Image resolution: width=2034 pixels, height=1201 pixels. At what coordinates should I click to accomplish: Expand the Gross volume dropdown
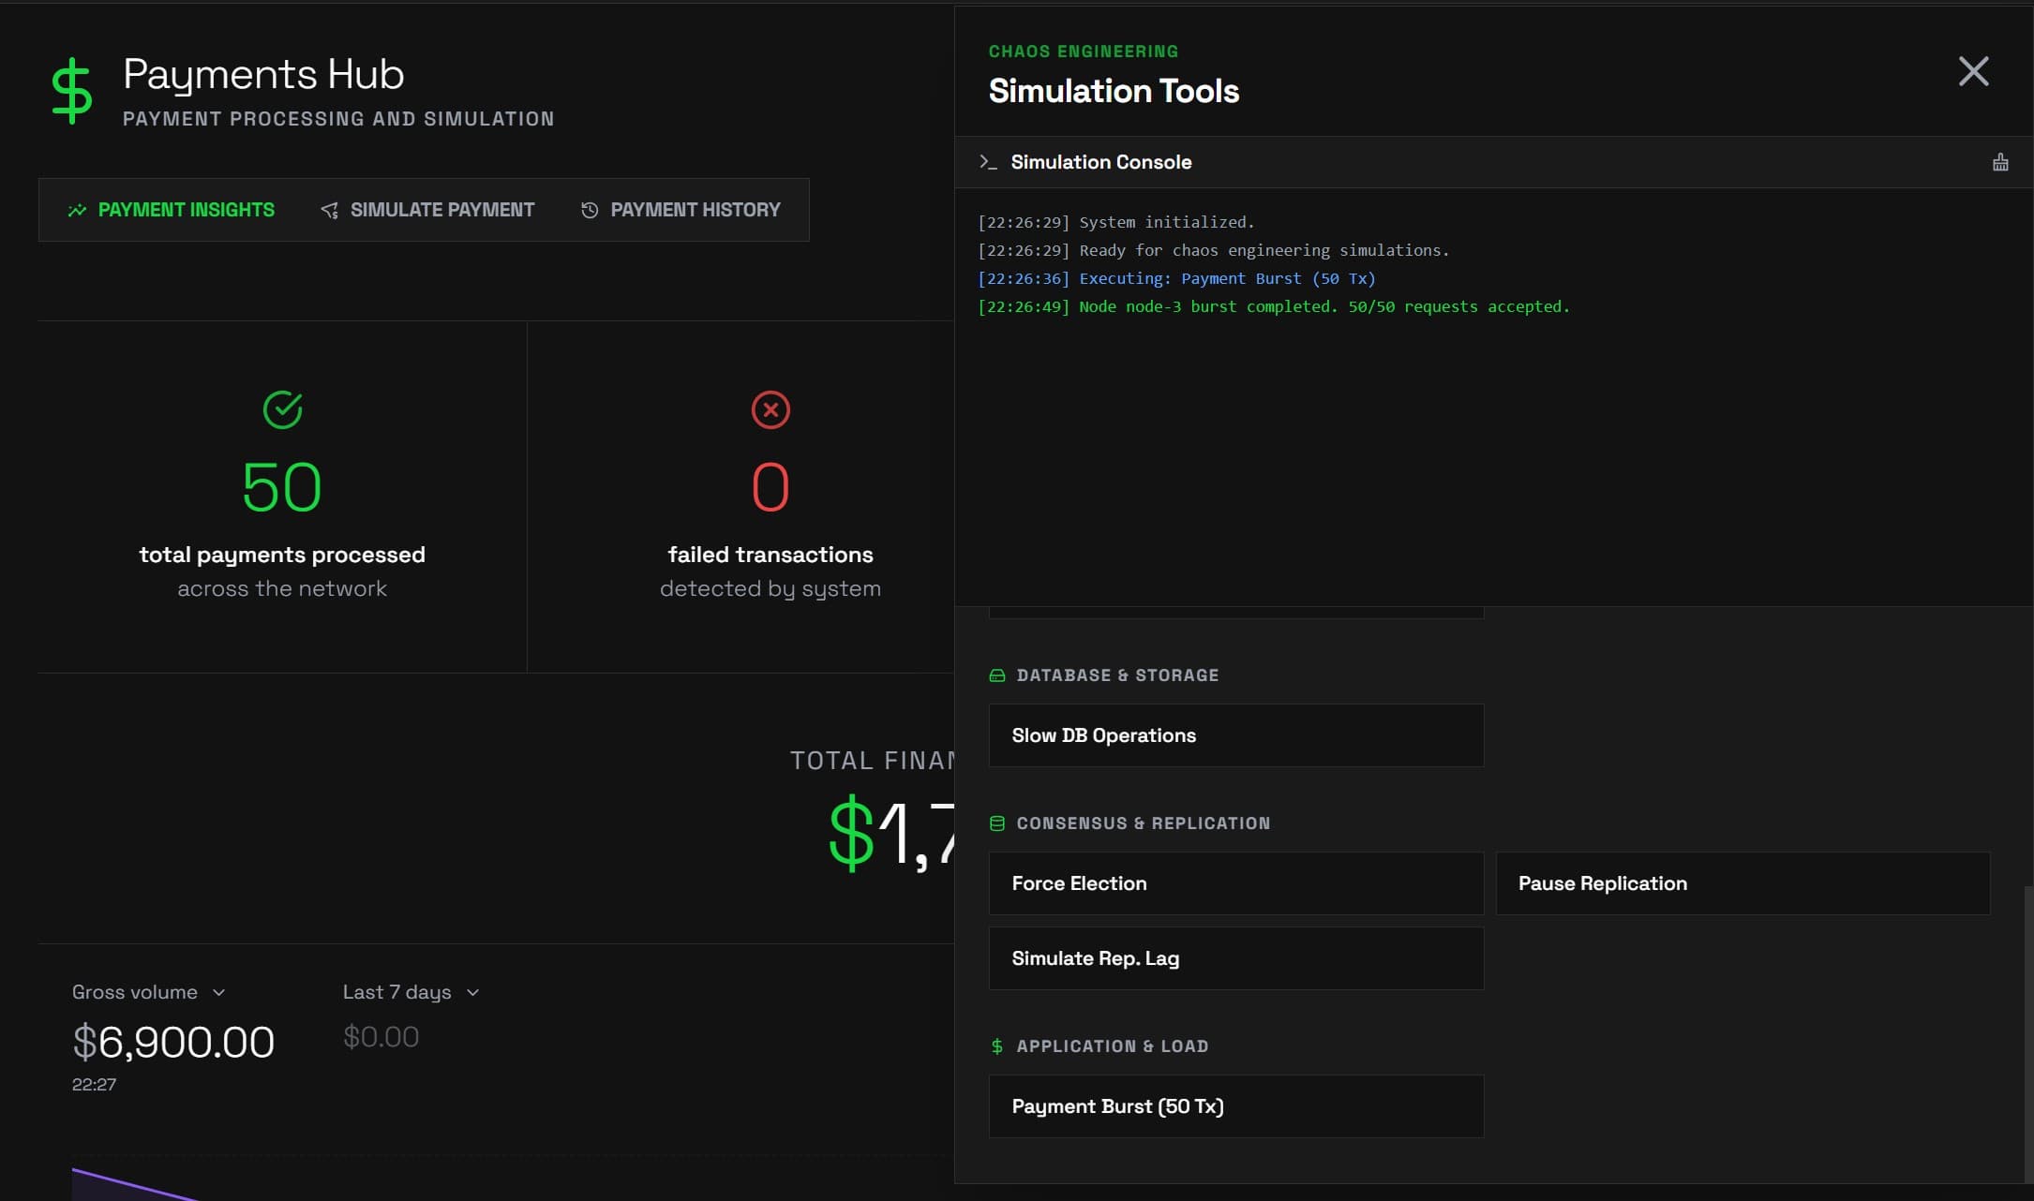click(x=149, y=992)
